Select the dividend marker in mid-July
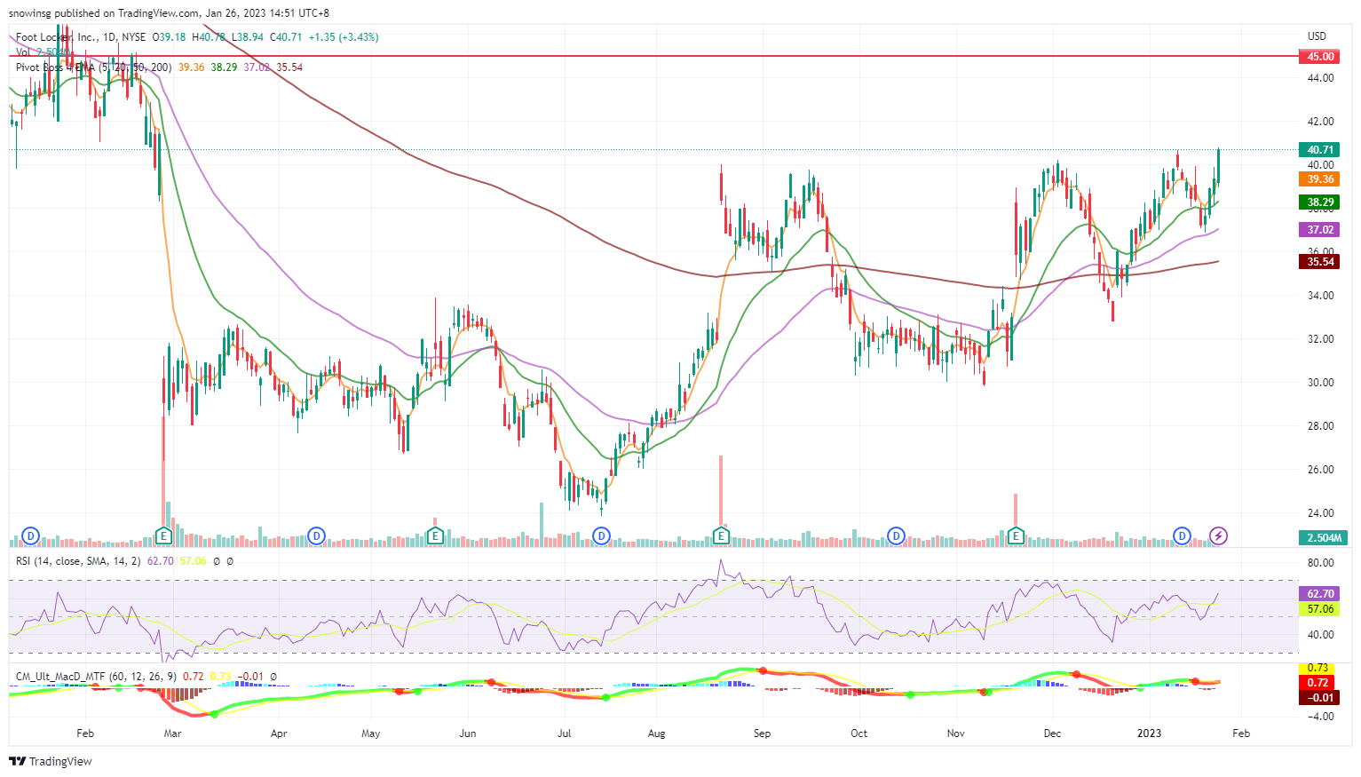 pos(601,535)
